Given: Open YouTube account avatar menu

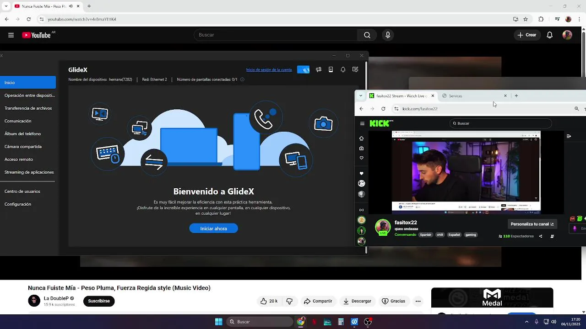Looking at the screenshot, I should click(x=567, y=35).
